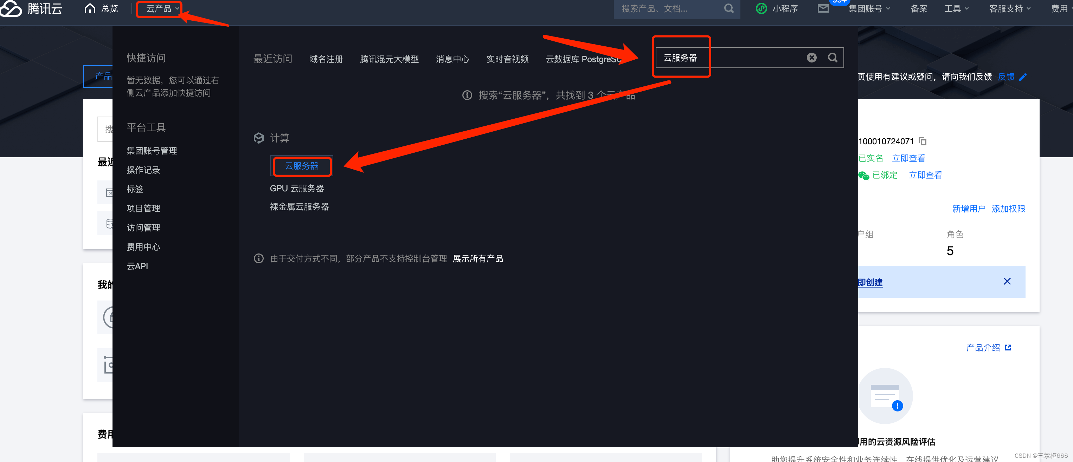
Task: Expand the 客服支持 dropdown
Action: coord(1010,8)
